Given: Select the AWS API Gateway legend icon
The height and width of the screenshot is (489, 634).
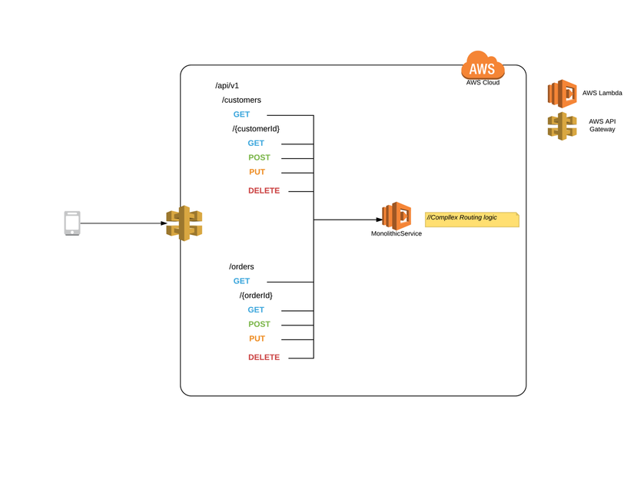Looking at the screenshot, I should (562, 126).
